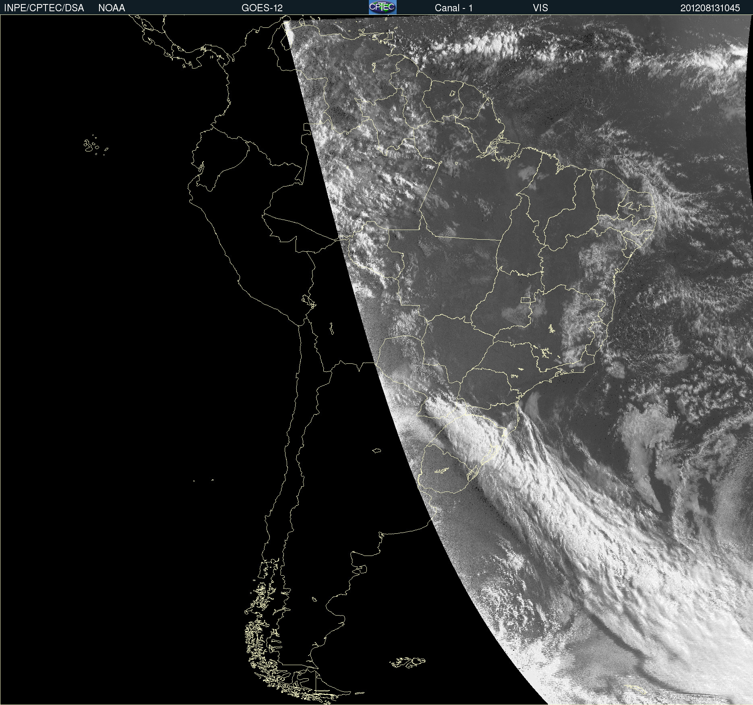The image size is (753, 705).
Task: Click the 'VIS' label in header
Action: click(x=540, y=8)
